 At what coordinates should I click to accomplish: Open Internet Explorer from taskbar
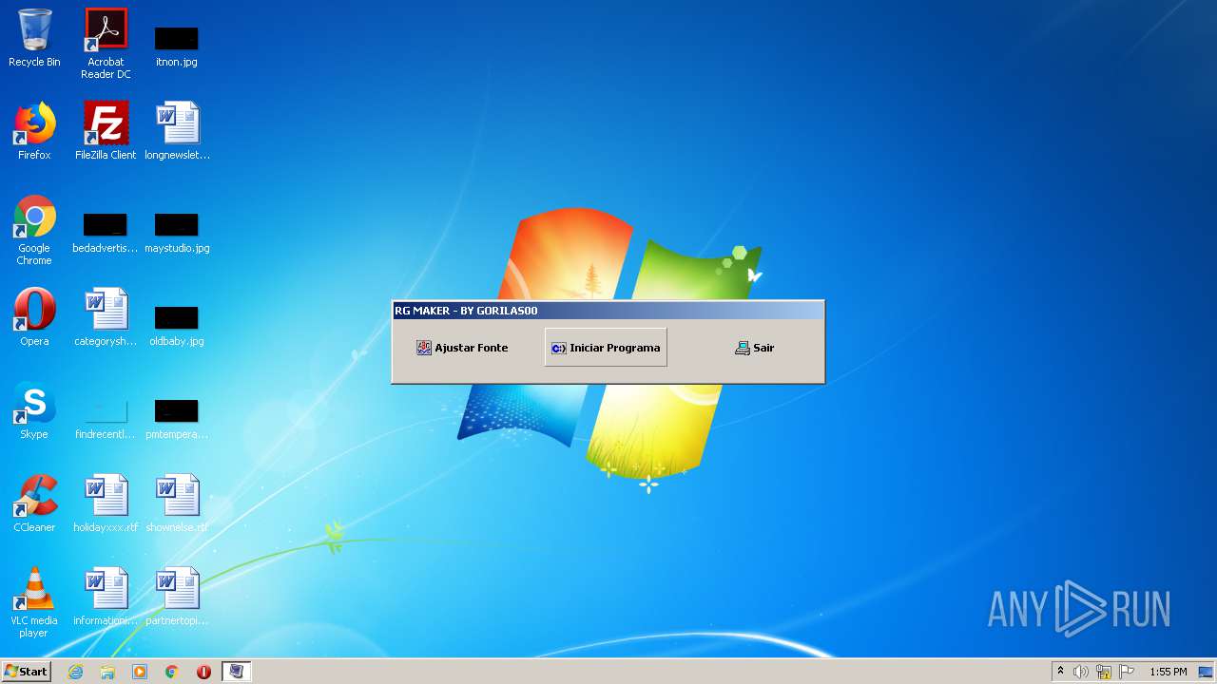click(x=75, y=672)
